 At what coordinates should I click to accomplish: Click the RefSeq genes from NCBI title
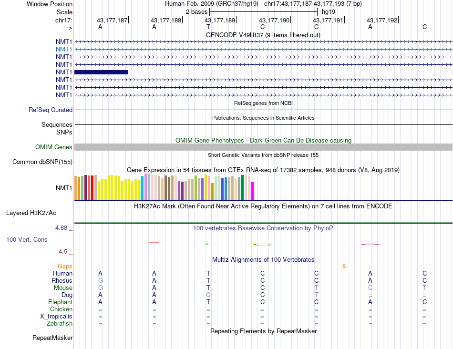(263, 103)
